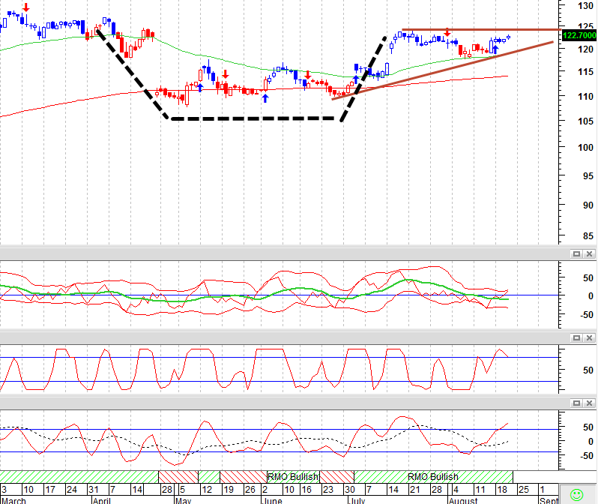Click the left-hand RMO Bullish ribbon label
598x504 pixels.
292,477
